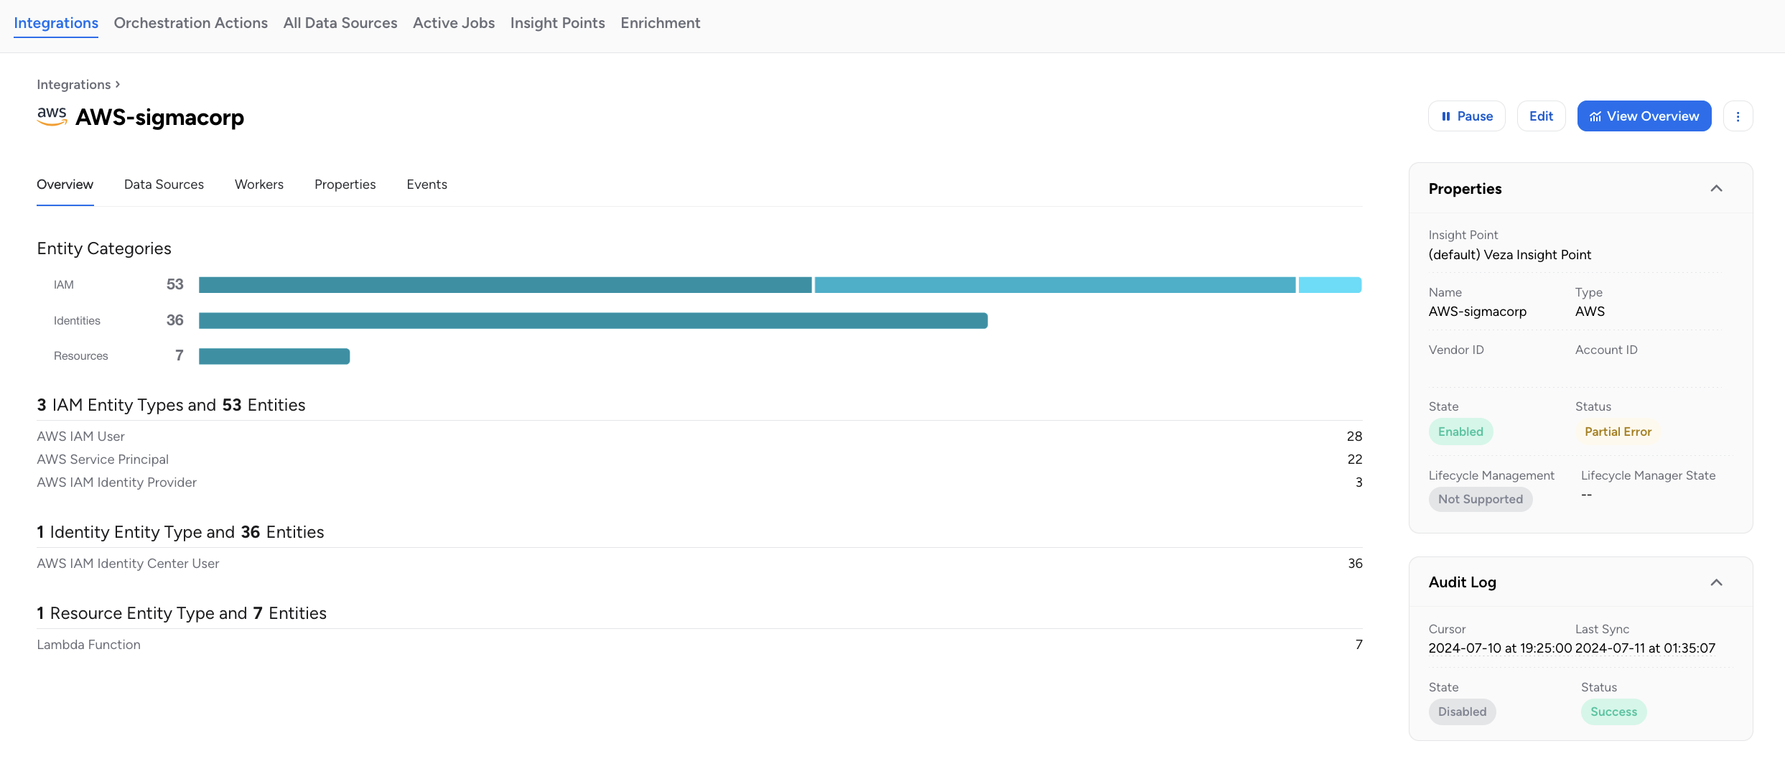Viewport: 1785px width, 774px height.
Task: Click the Edit button
Action: [x=1541, y=116]
